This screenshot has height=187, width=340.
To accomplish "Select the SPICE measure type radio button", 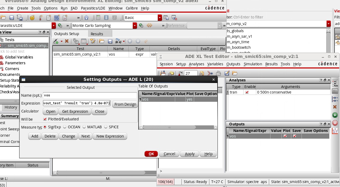I will click(x=106, y=127).
